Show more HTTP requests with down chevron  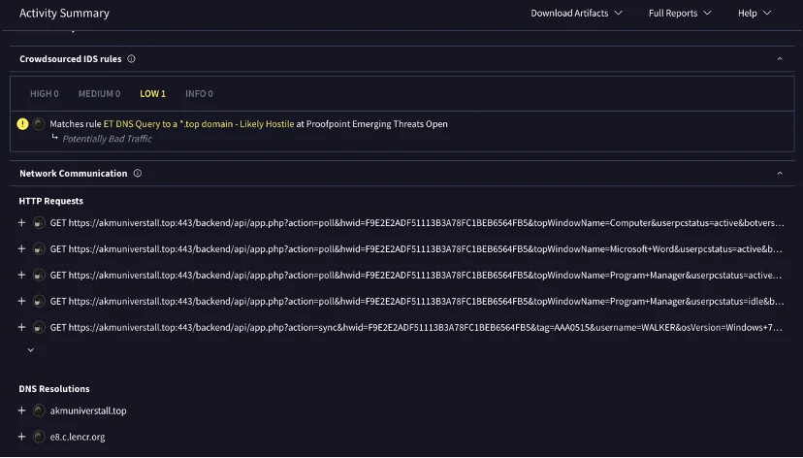tap(31, 350)
